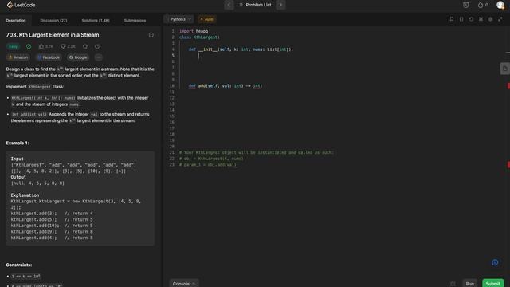Image resolution: width=510 pixels, height=287 pixels.
Task: Click the commented 'param_1 = obj.add(val)' line
Action: (x=208, y=165)
